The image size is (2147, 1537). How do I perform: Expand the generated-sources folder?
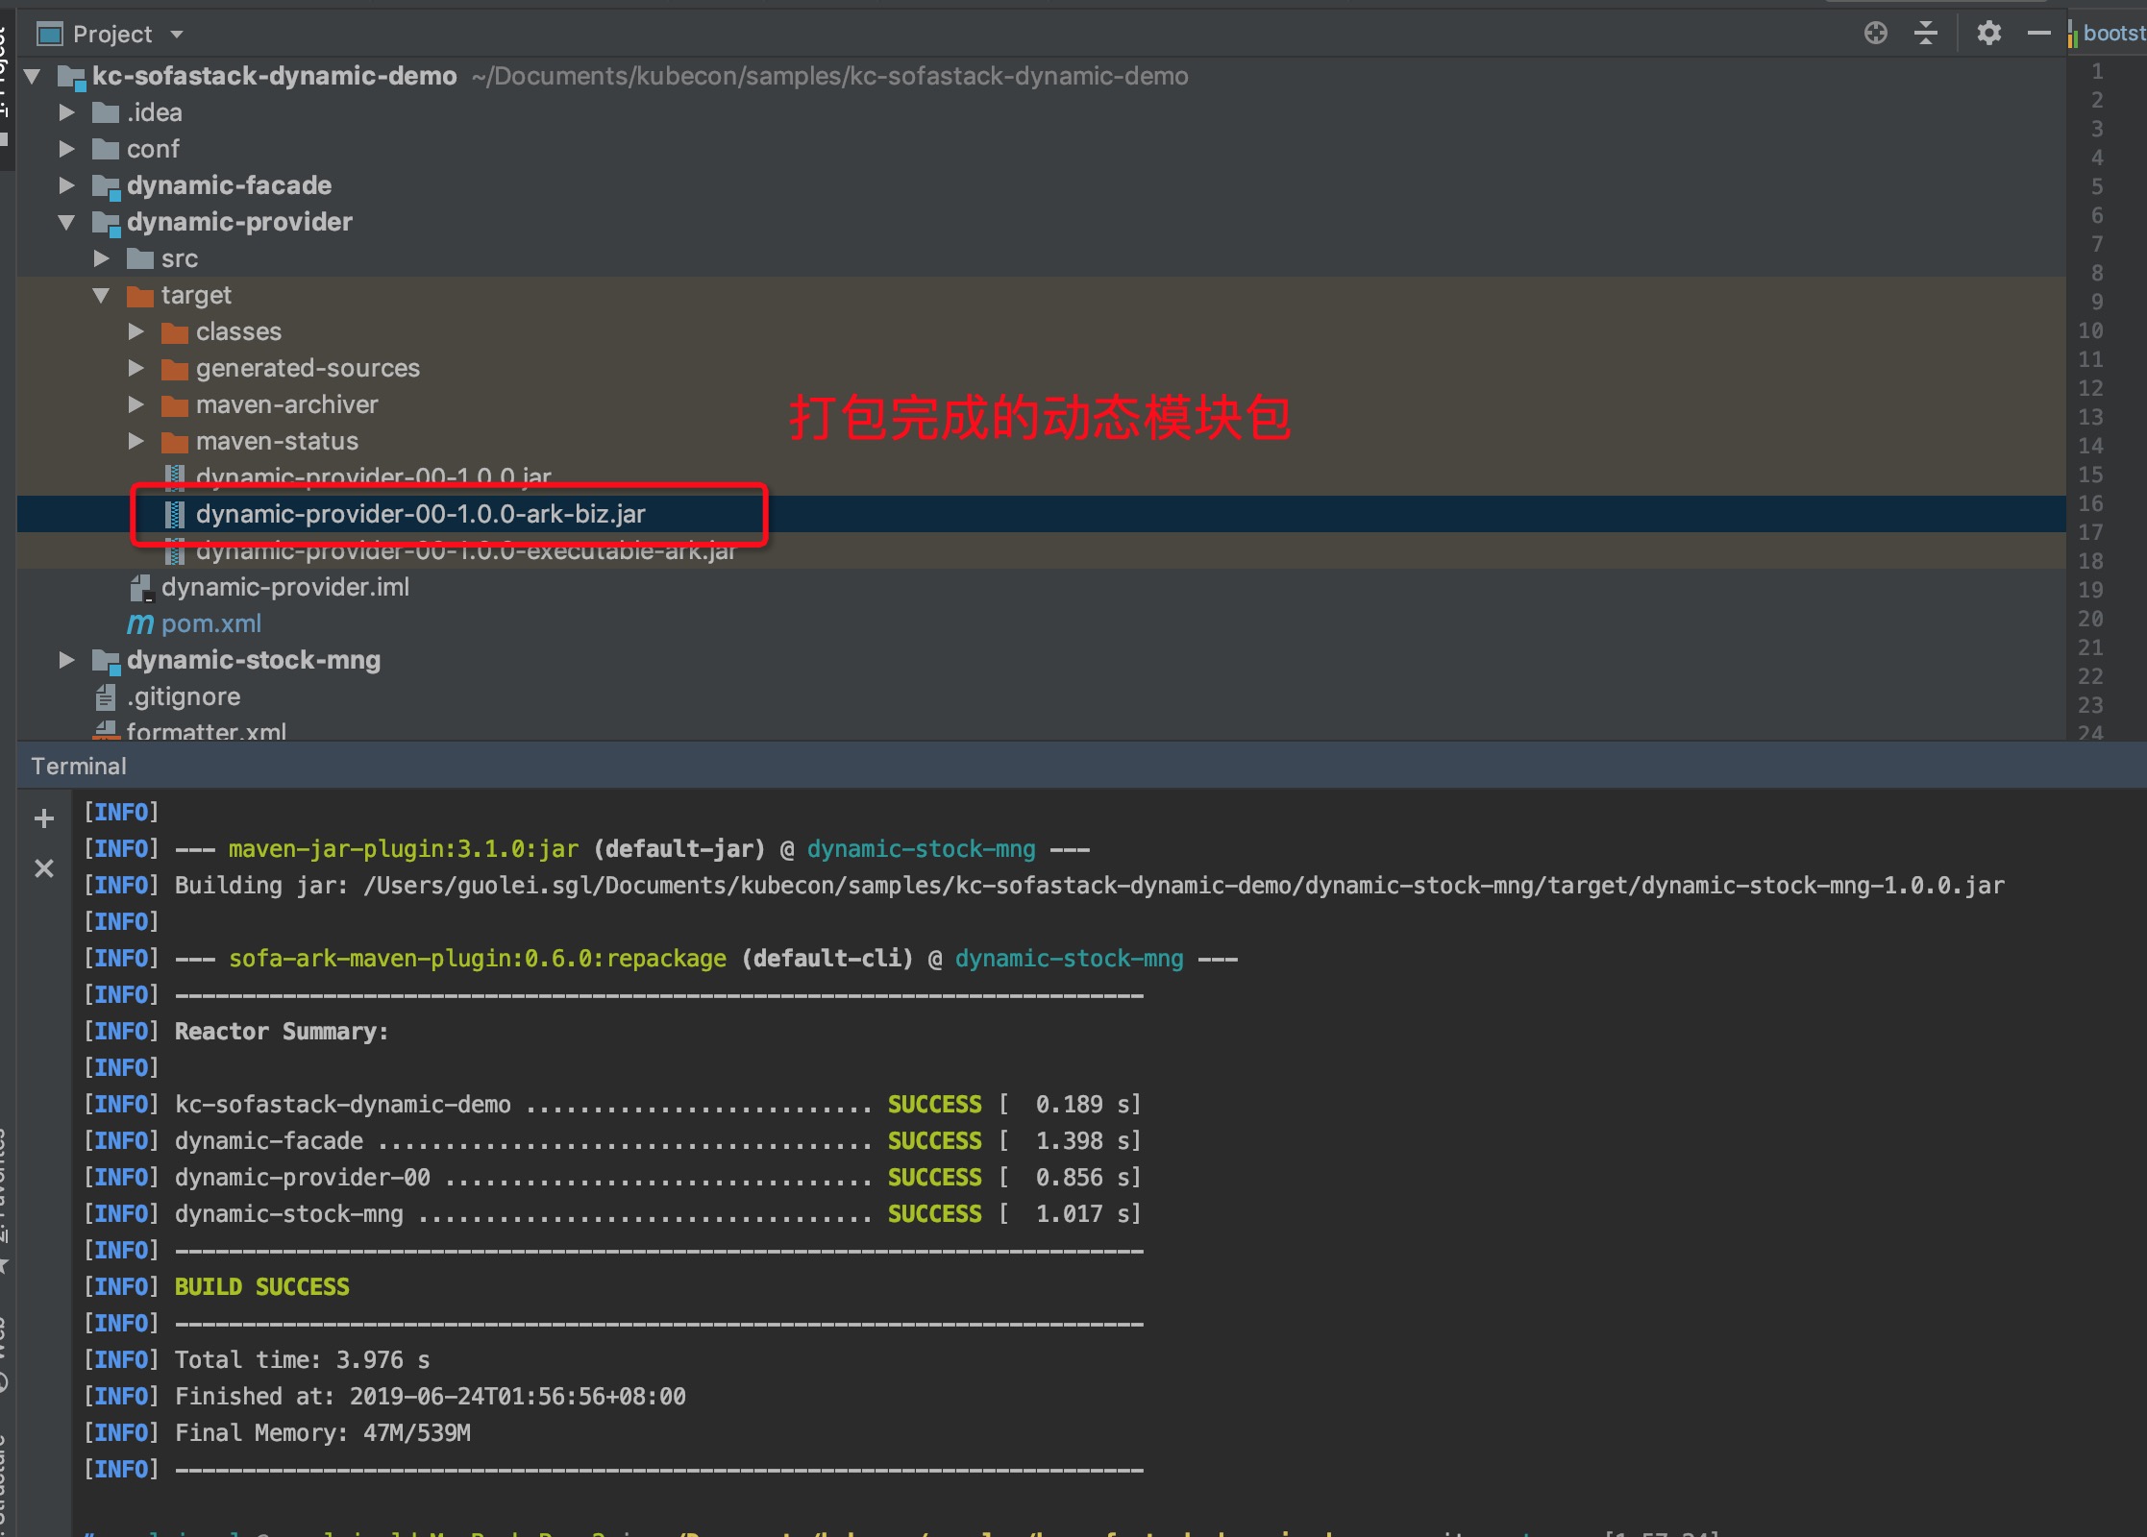tap(136, 368)
